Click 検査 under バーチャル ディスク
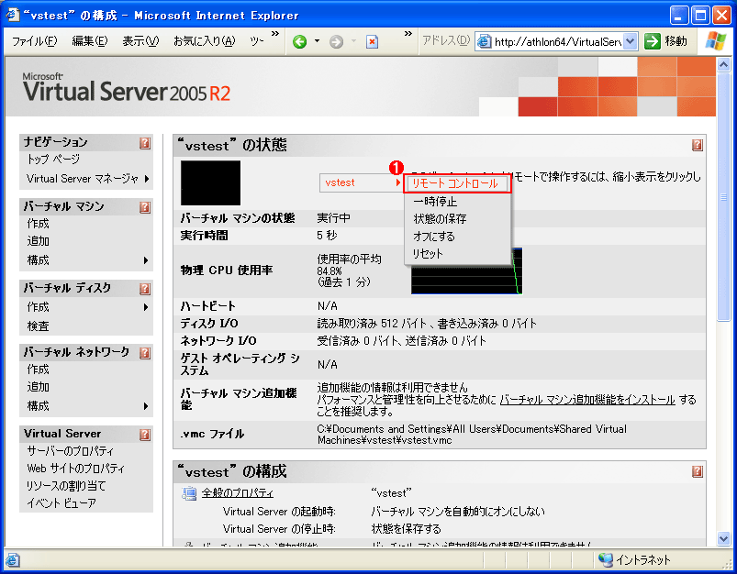This screenshot has width=737, height=574. point(38,326)
